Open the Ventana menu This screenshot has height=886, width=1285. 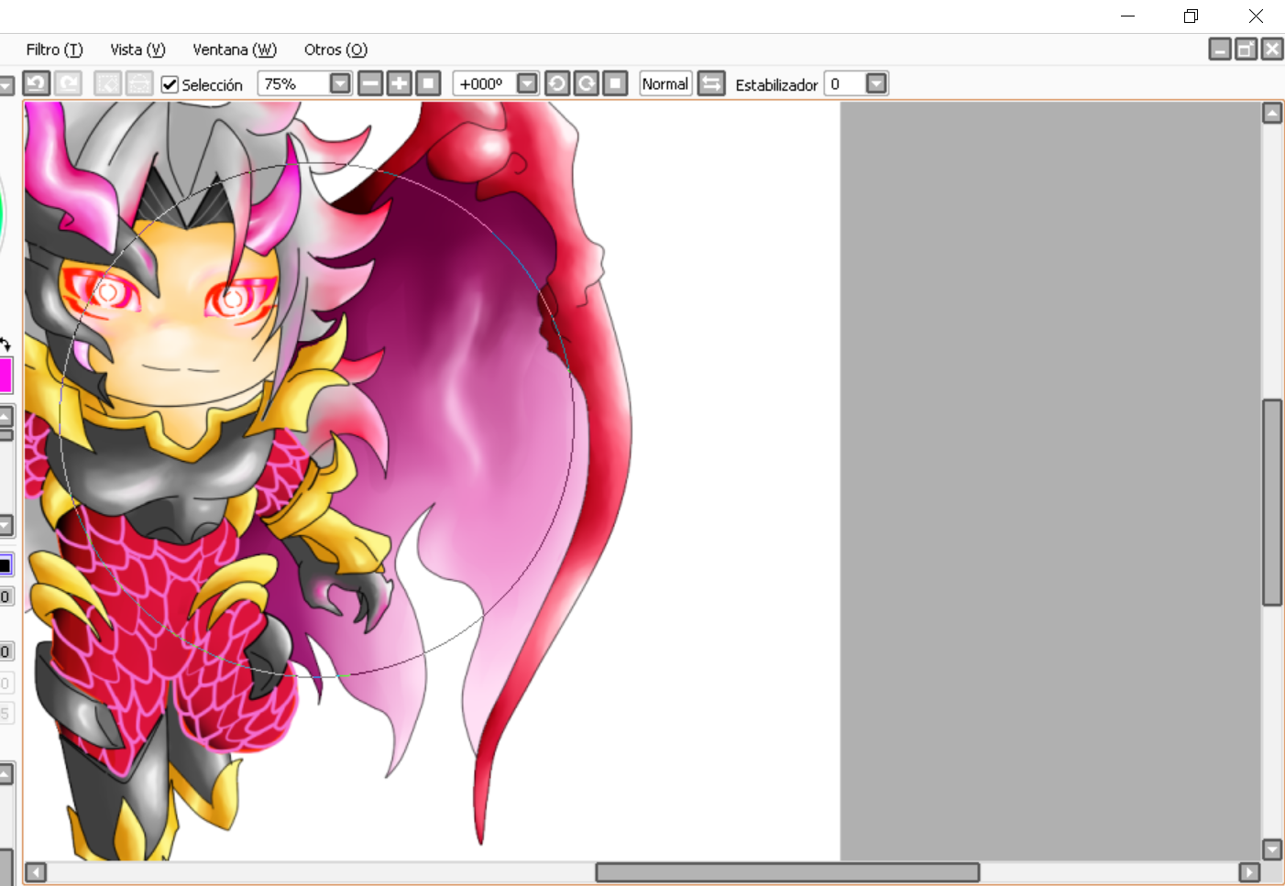(235, 49)
